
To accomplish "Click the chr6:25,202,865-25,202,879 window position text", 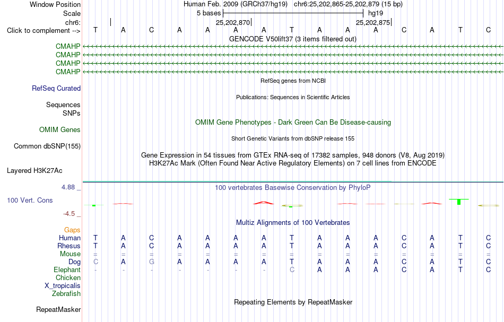I will point(348,4).
